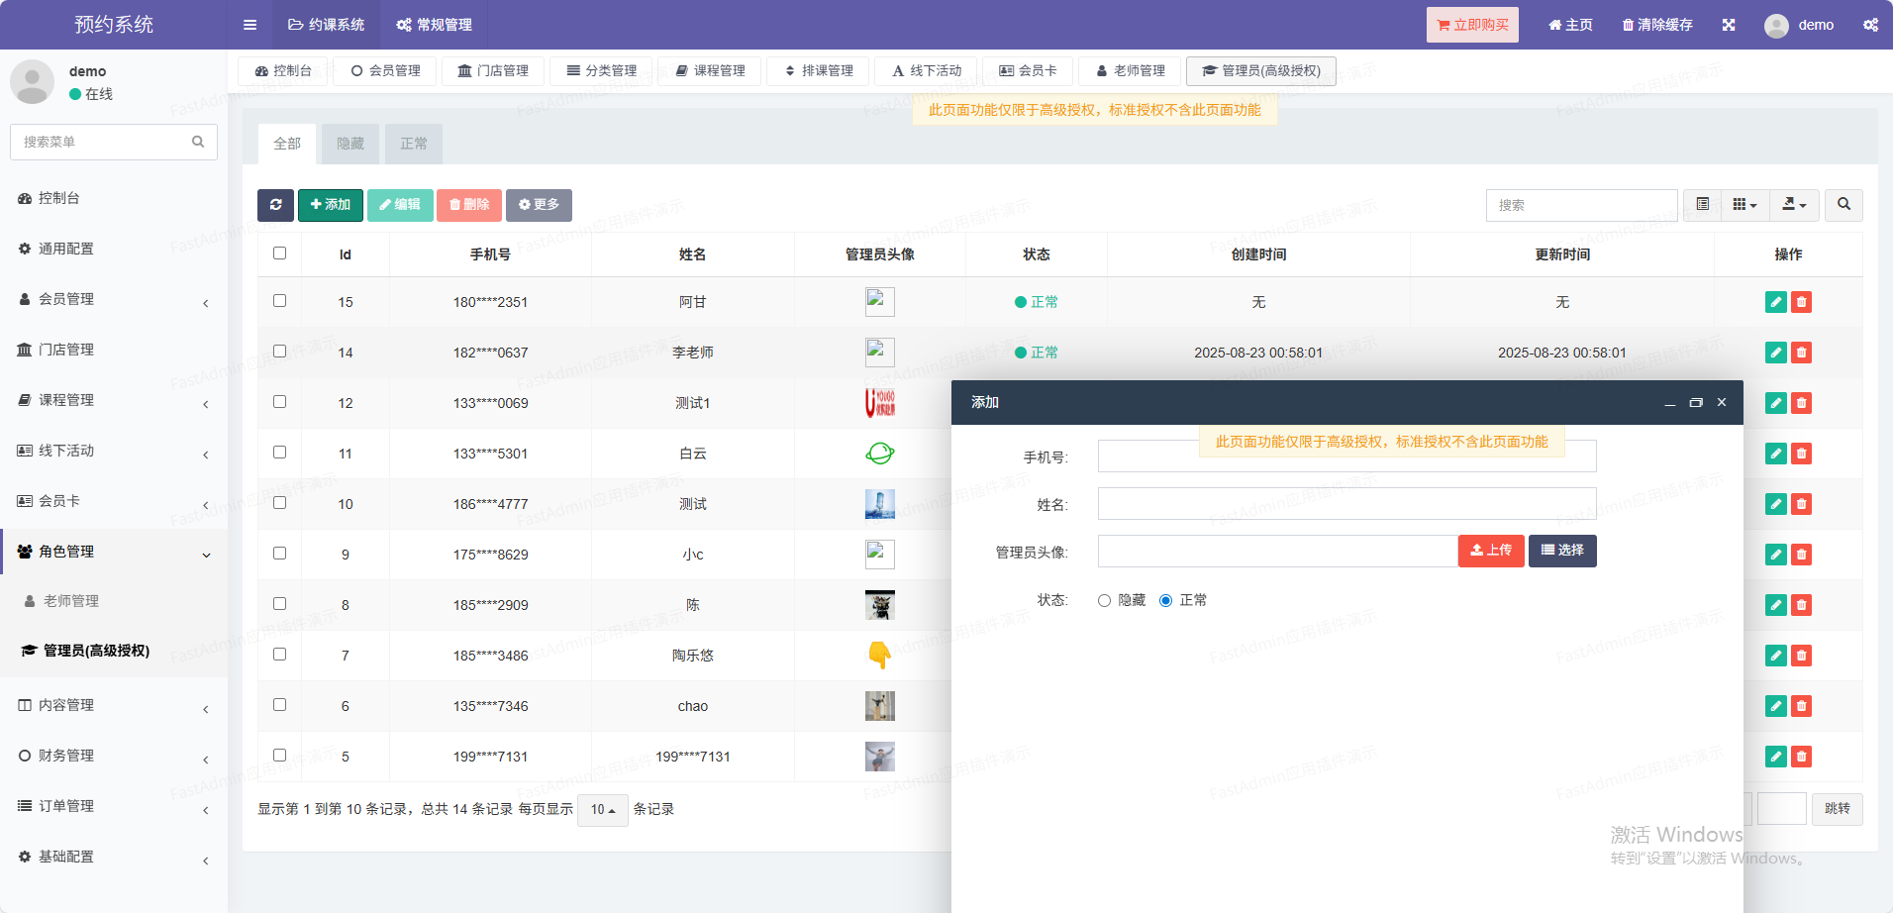Viewport: 1893px width, 913px height.
Task: Toggle the table card view icon
Action: pyautogui.click(x=1702, y=205)
